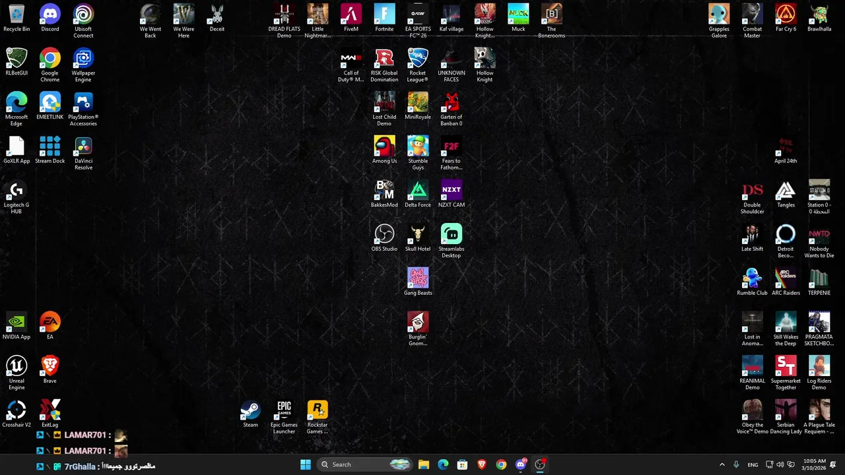Select the GoXLR App icon
The image size is (845, 475).
pyautogui.click(x=17, y=150)
